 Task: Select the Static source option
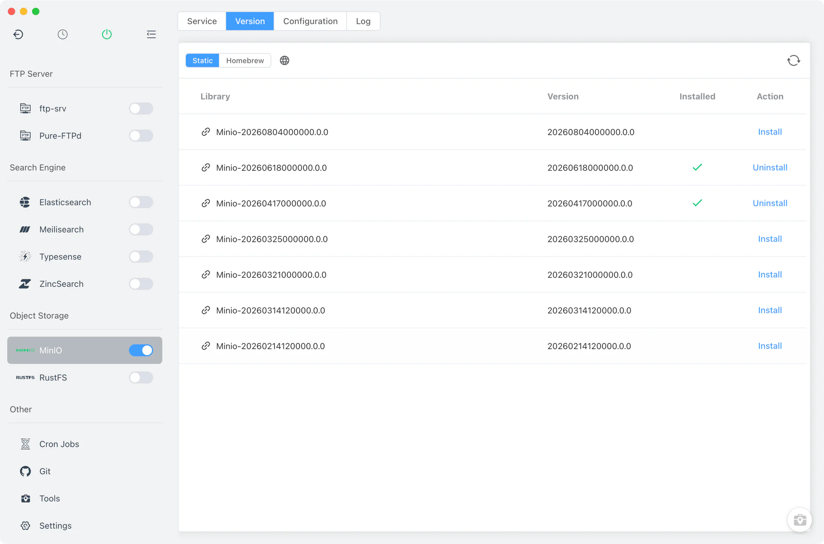[x=202, y=61]
